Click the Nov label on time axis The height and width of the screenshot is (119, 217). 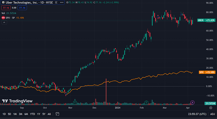point(70,108)
